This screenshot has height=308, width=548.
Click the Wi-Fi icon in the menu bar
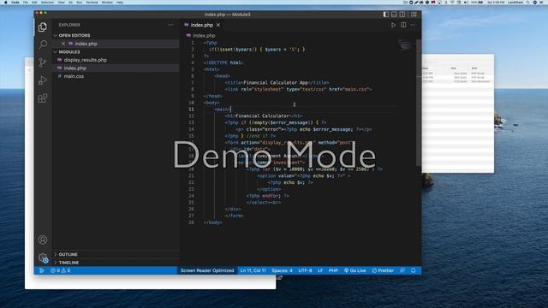pos(453,2)
